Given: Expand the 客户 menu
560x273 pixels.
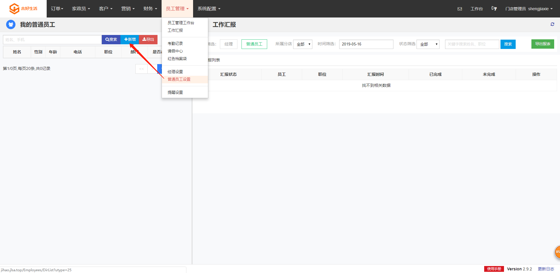Looking at the screenshot, I should pos(106,9).
